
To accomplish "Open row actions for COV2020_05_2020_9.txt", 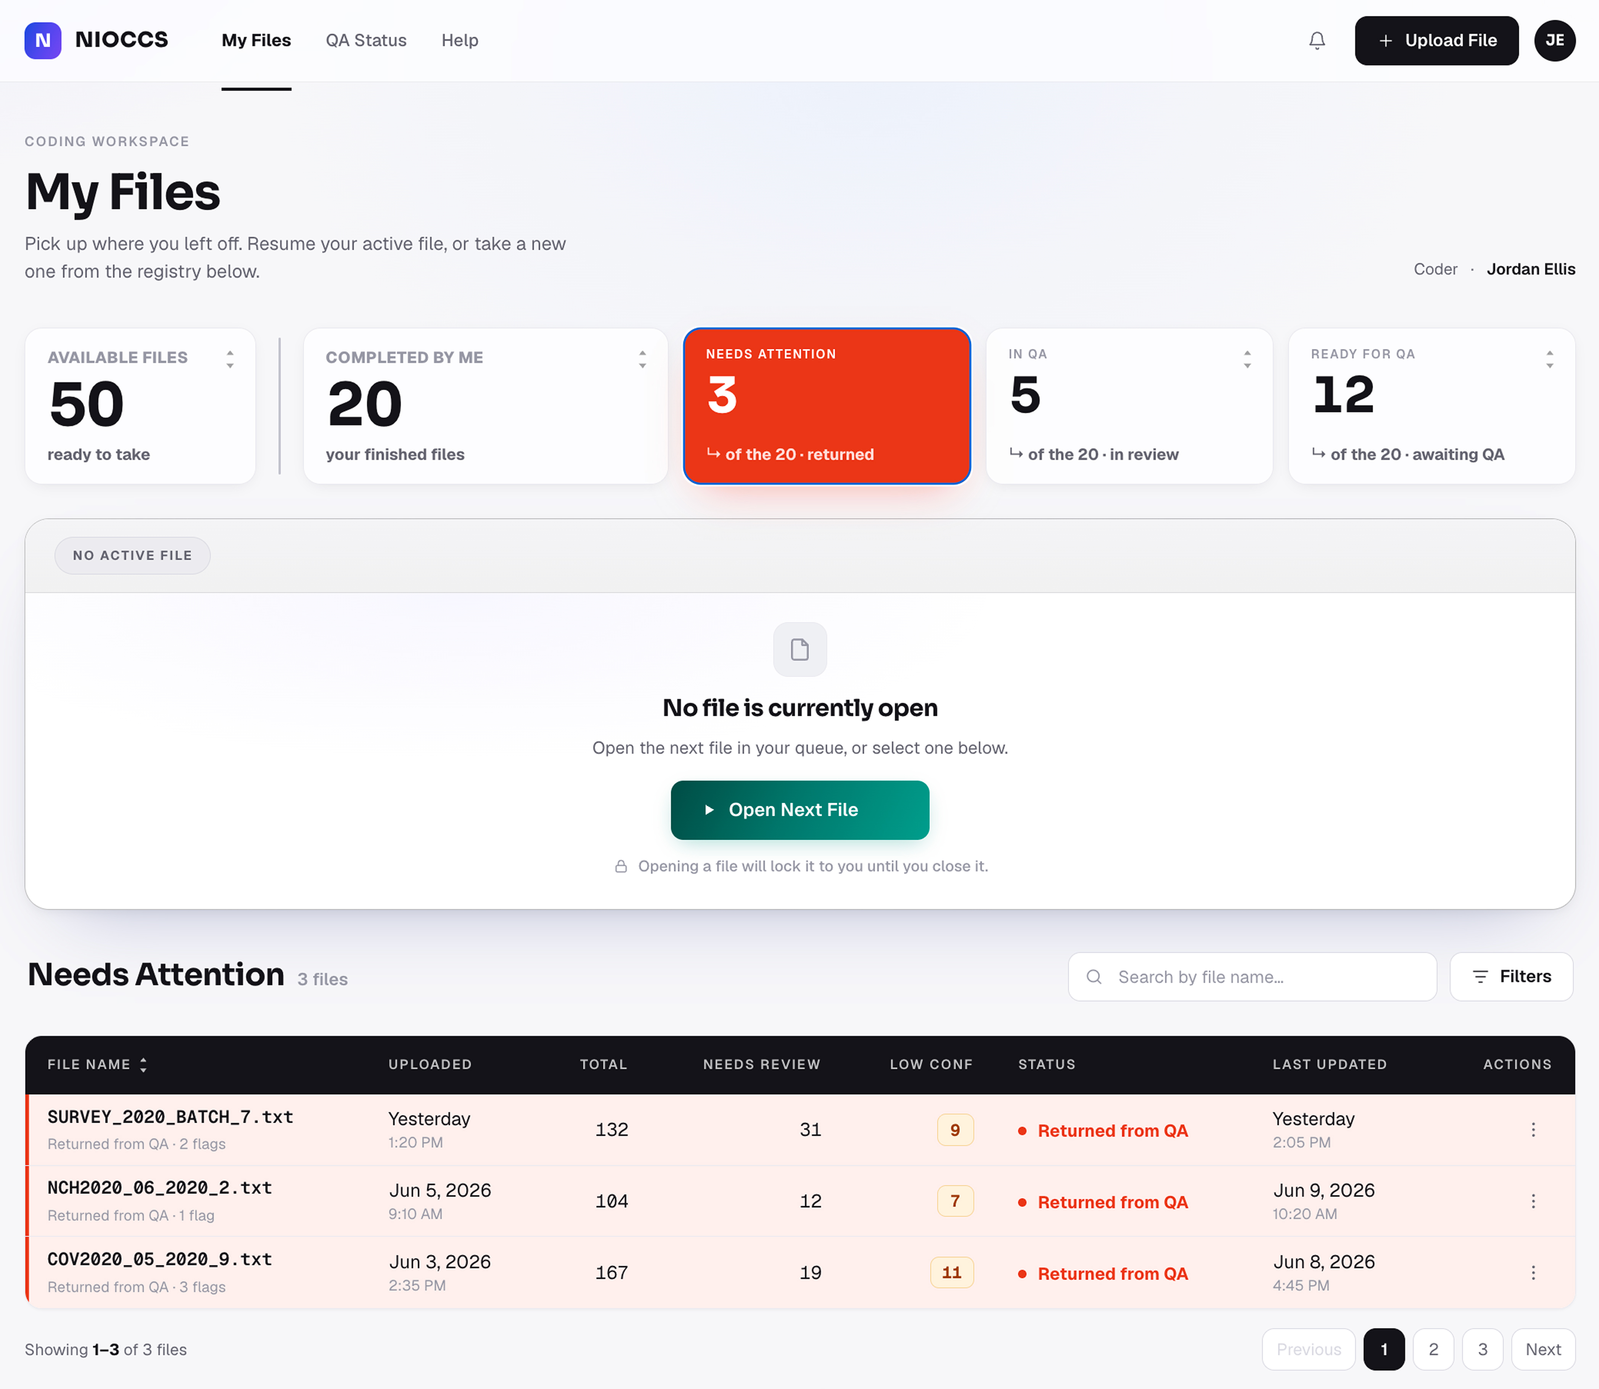I will [1532, 1272].
